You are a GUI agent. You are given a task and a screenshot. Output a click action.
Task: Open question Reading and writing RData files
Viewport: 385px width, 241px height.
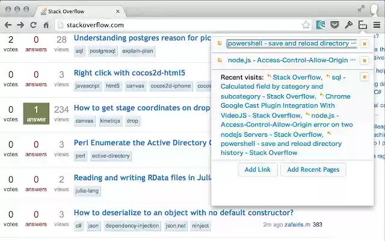click(x=143, y=178)
